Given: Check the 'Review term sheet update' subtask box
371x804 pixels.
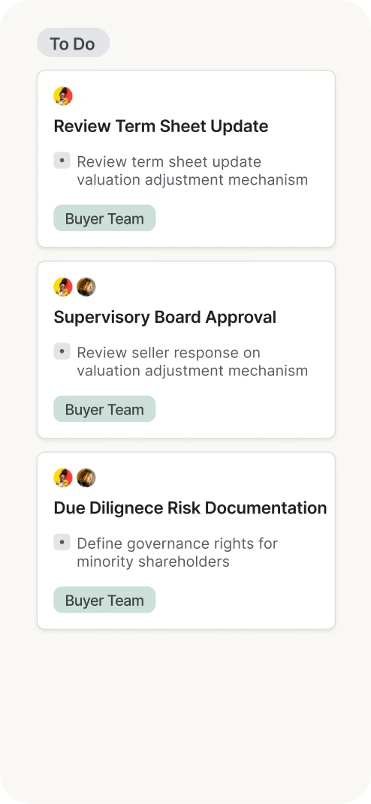Looking at the screenshot, I should click(x=62, y=161).
